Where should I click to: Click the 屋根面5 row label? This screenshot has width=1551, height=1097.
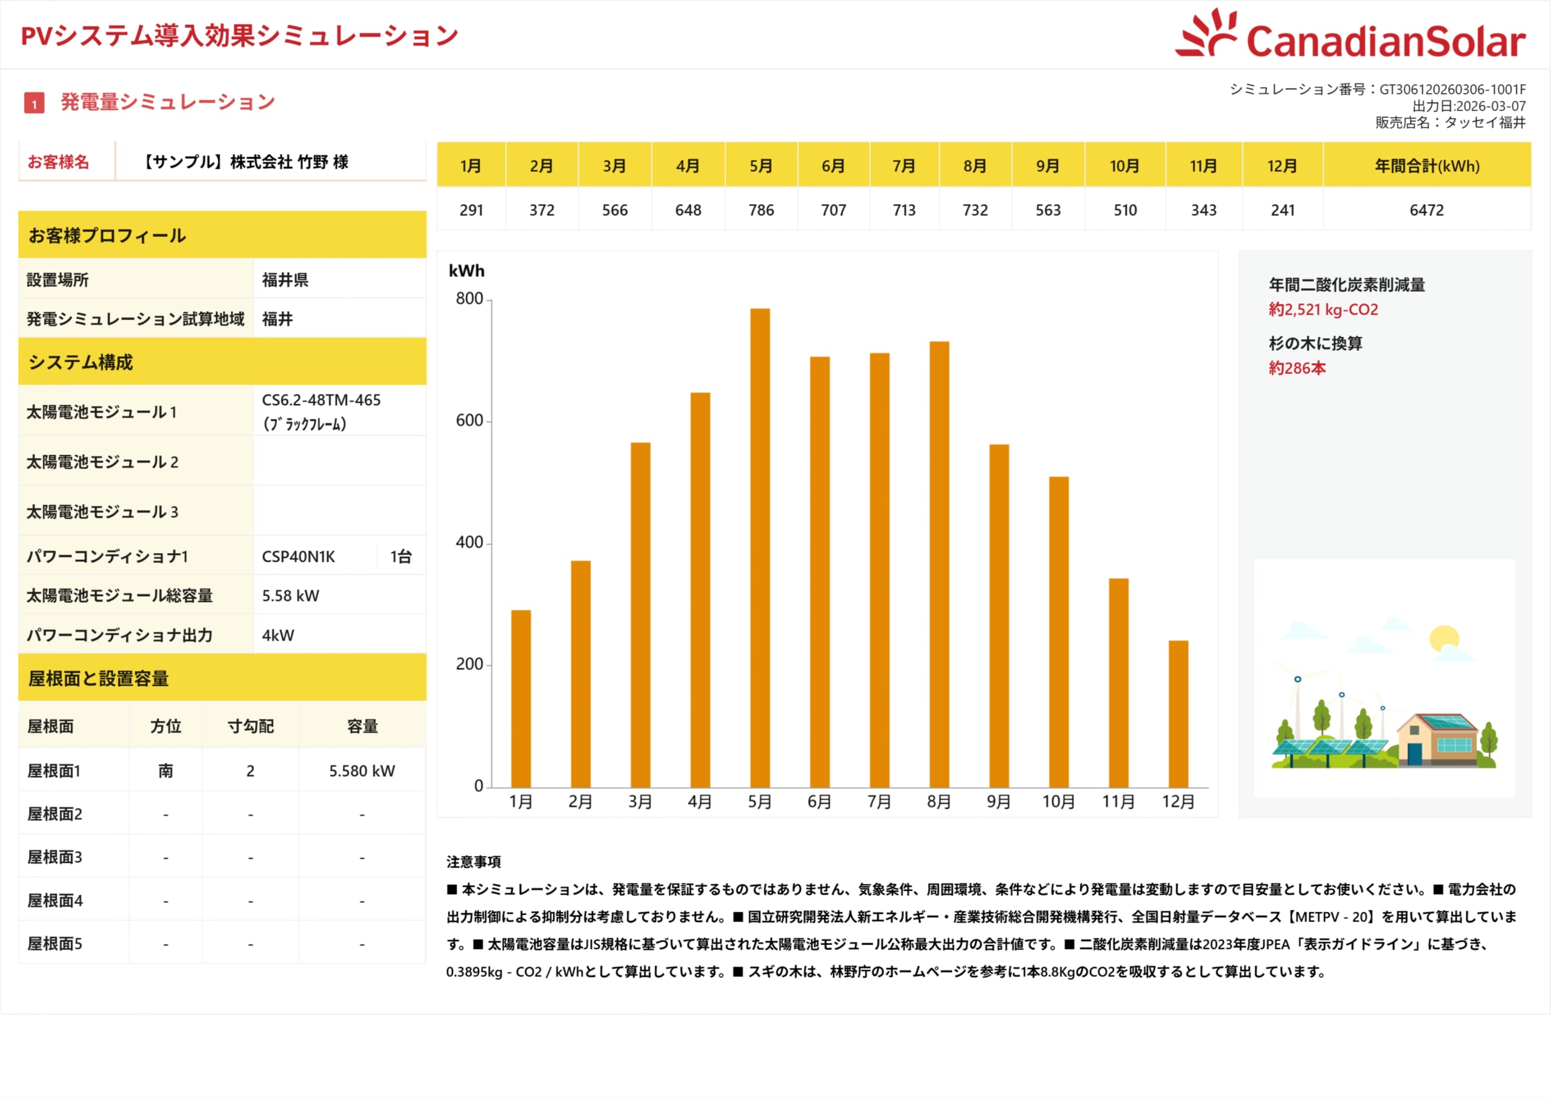pyautogui.click(x=55, y=944)
